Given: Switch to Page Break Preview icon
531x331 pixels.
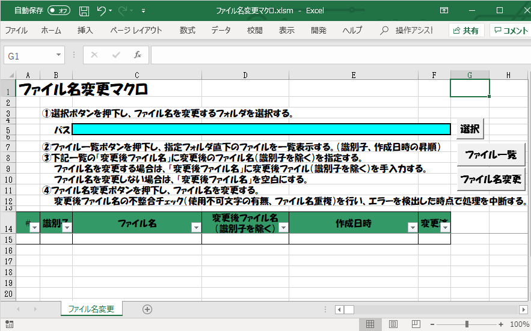Looking at the screenshot, I should click(416, 324).
